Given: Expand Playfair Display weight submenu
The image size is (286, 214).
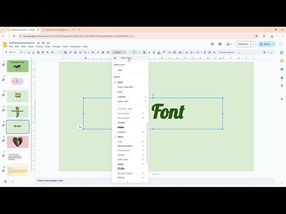Looking at the screenshot, I should pos(143,173).
